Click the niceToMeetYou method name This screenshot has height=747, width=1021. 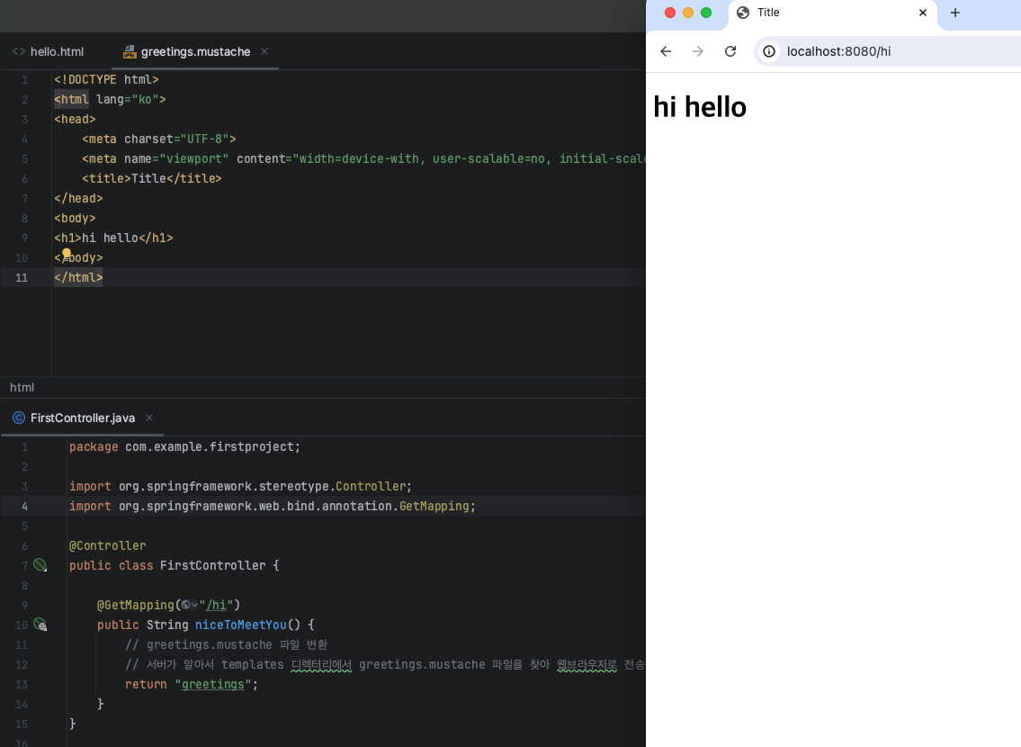coord(241,625)
